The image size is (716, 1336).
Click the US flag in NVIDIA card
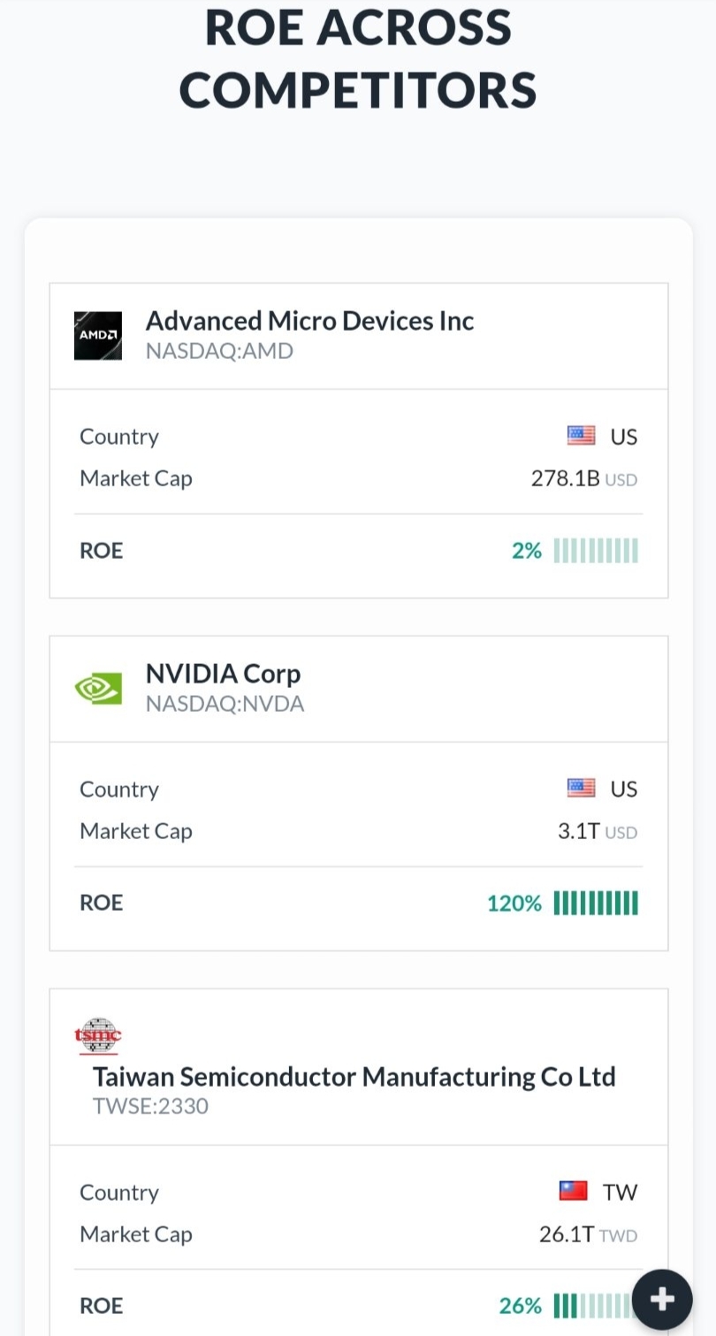(x=581, y=789)
